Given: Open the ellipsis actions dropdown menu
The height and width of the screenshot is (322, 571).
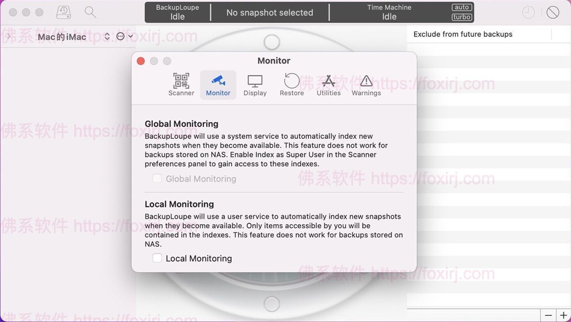Looking at the screenshot, I should [124, 37].
